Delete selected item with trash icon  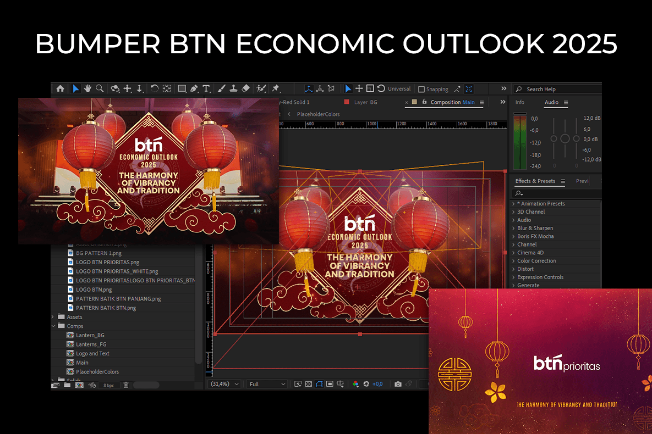[126, 385]
